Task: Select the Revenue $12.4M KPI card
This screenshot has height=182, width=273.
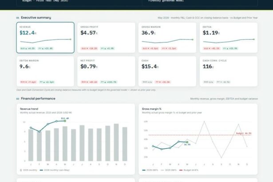Action: (45, 37)
